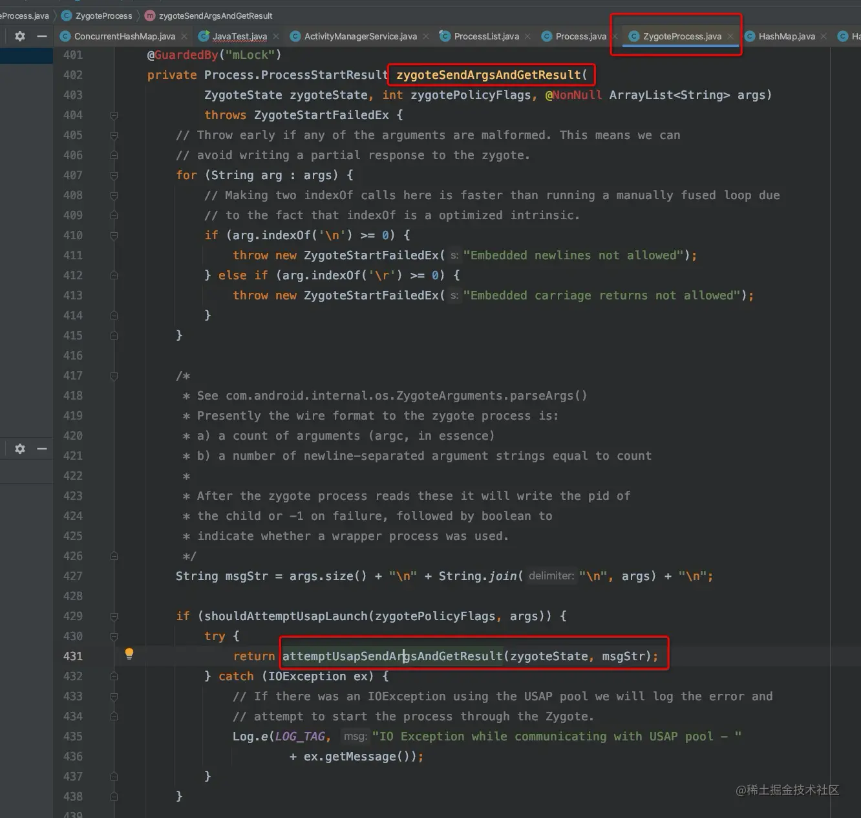
Task: Switch to the ConcurrentHashMap.java tab
Action: click(x=124, y=36)
